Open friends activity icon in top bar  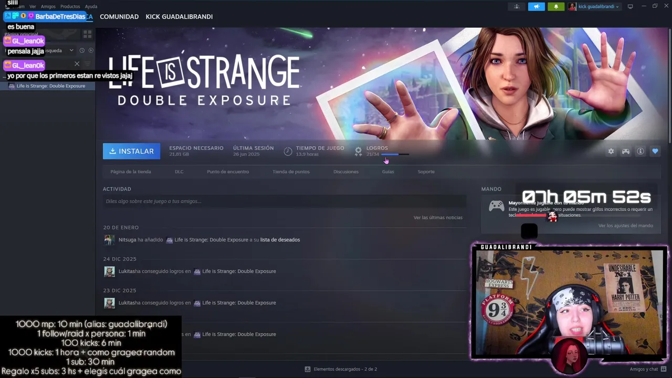[x=517, y=7]
